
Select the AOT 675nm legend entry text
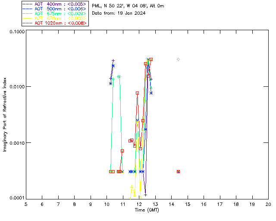(60, 13)
